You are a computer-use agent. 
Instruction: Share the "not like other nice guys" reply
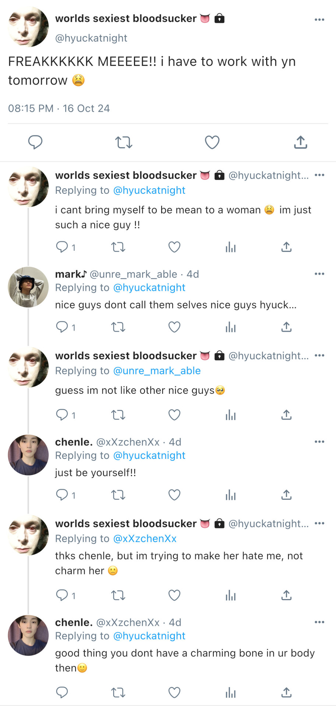click(286, 415)
